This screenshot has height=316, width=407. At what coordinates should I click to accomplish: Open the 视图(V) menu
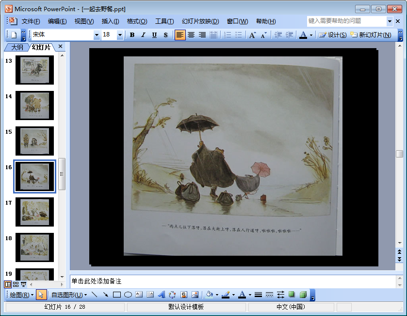84,21
